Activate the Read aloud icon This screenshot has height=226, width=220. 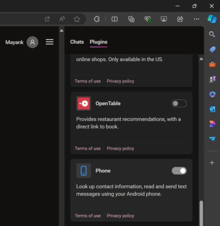pyautogui.click(x=62, y=19)
